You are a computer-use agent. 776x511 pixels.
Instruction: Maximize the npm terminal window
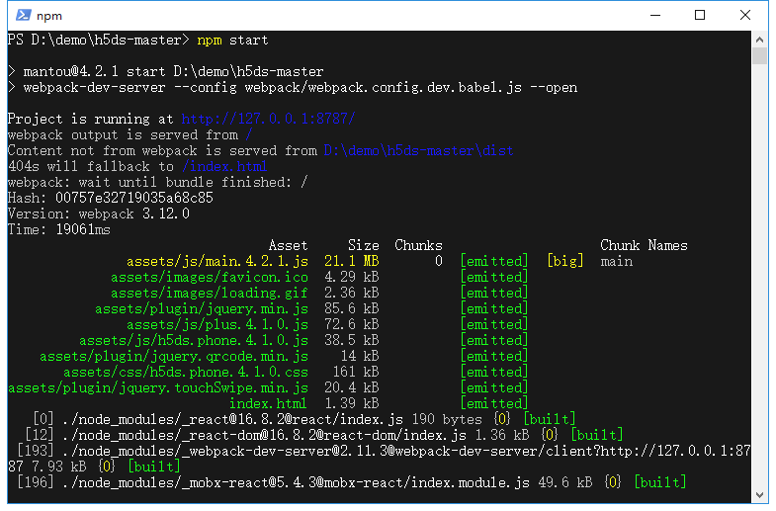pyautogui.click(x=700, y=16)
